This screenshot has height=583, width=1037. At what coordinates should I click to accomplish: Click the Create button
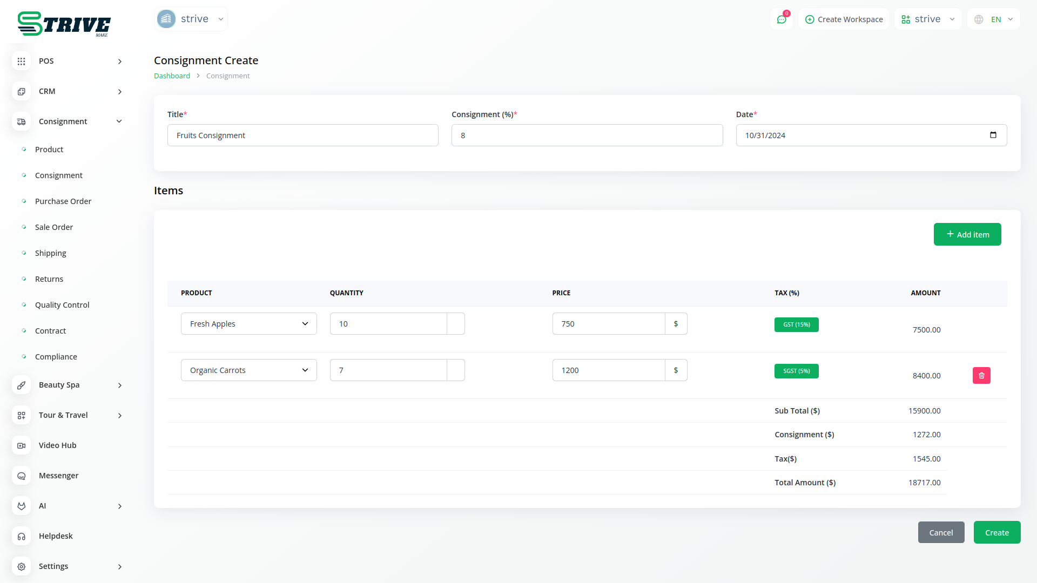[996, 532]
